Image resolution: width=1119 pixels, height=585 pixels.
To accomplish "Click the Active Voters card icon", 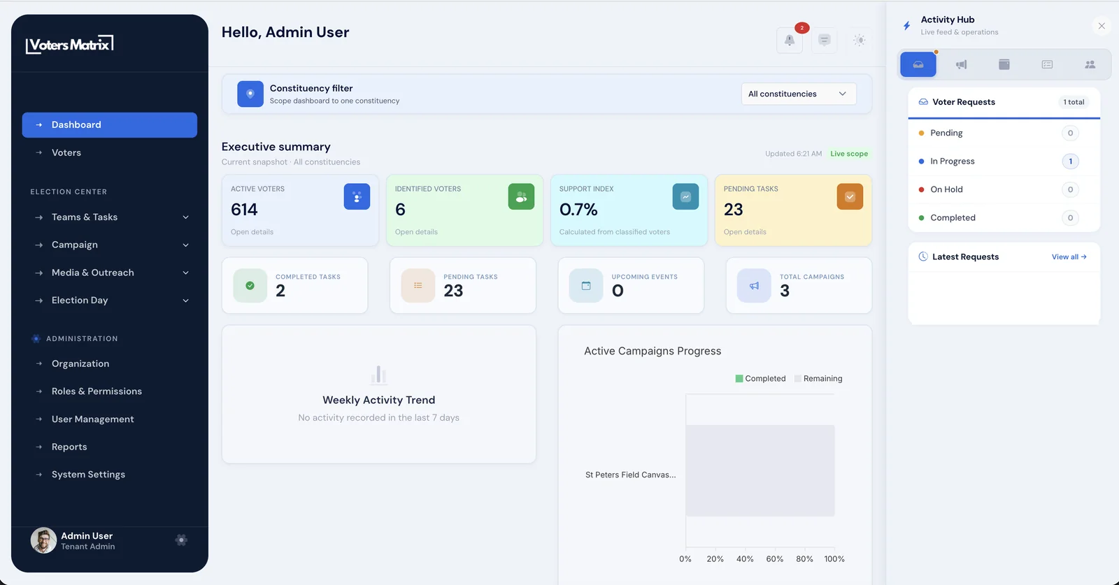I will 357,196.
